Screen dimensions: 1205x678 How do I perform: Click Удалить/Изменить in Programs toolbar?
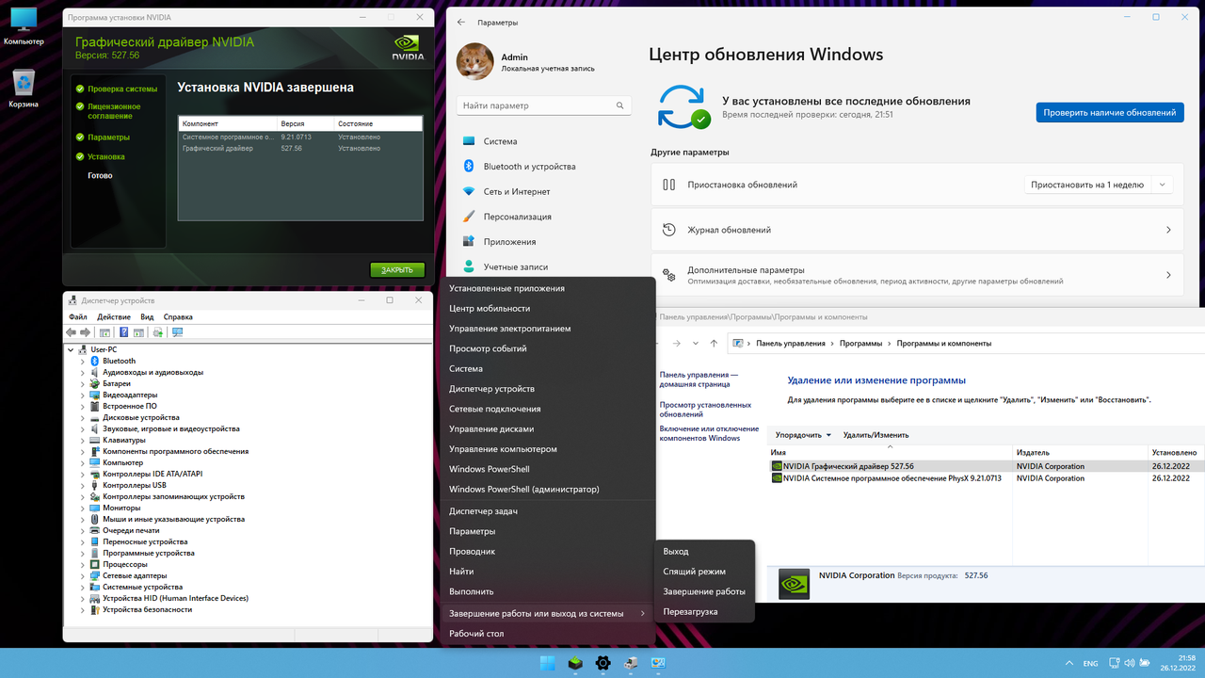pyautogui.click(x=876, y=435)
